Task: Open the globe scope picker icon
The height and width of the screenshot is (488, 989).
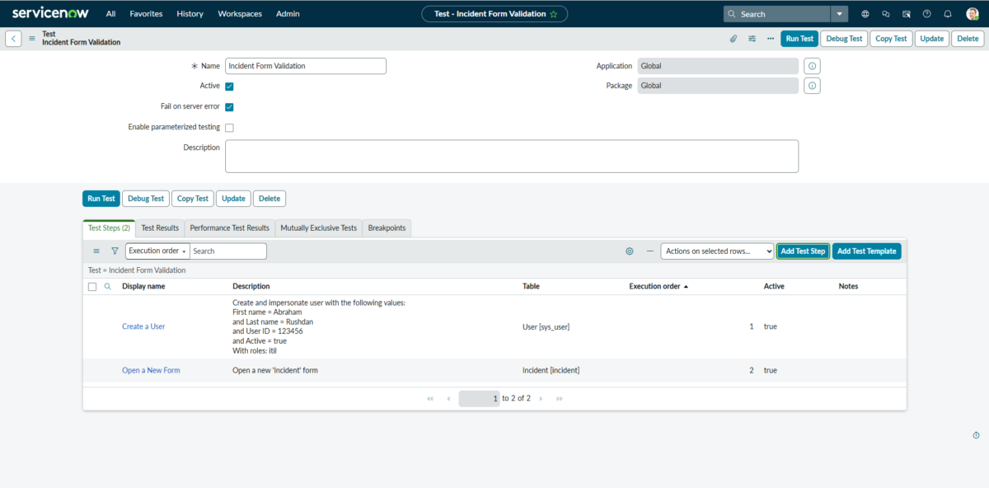Action: point(865,14)
